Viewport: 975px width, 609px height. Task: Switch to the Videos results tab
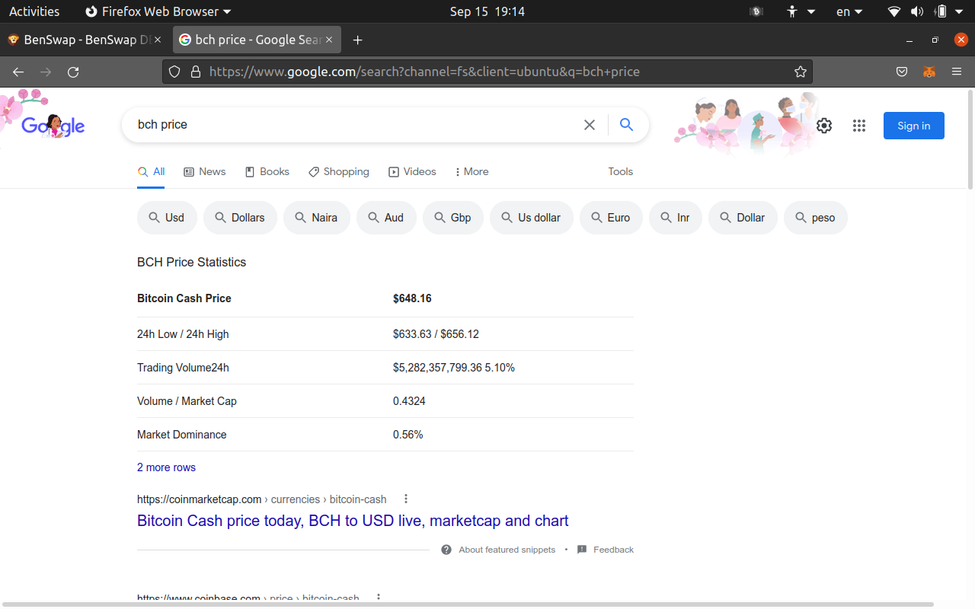click(412, 172)
